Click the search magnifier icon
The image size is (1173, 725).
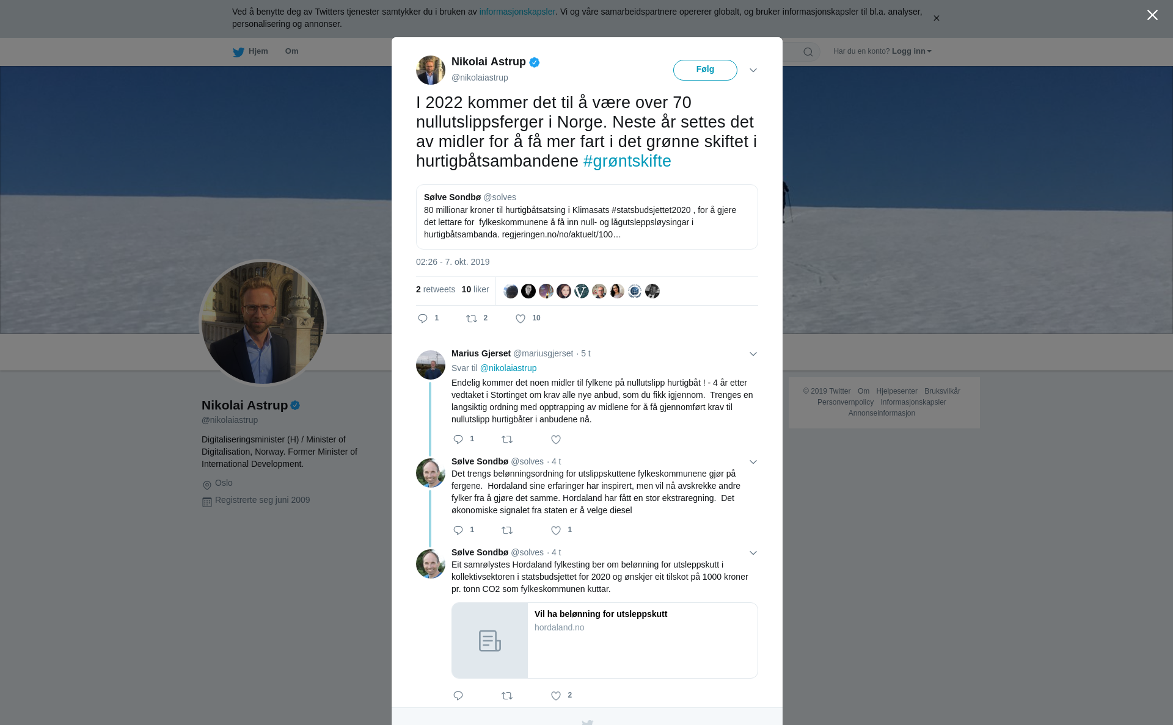pos(808,52)
